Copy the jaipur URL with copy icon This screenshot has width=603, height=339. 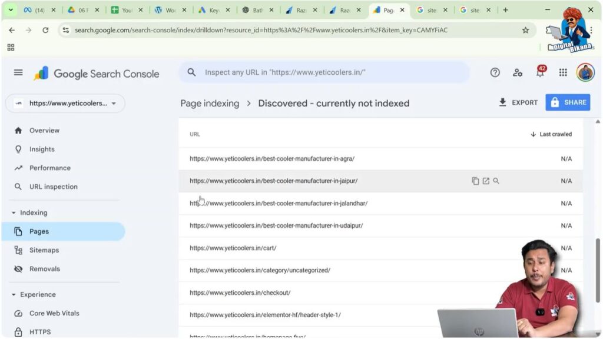(x=475, y=181)
